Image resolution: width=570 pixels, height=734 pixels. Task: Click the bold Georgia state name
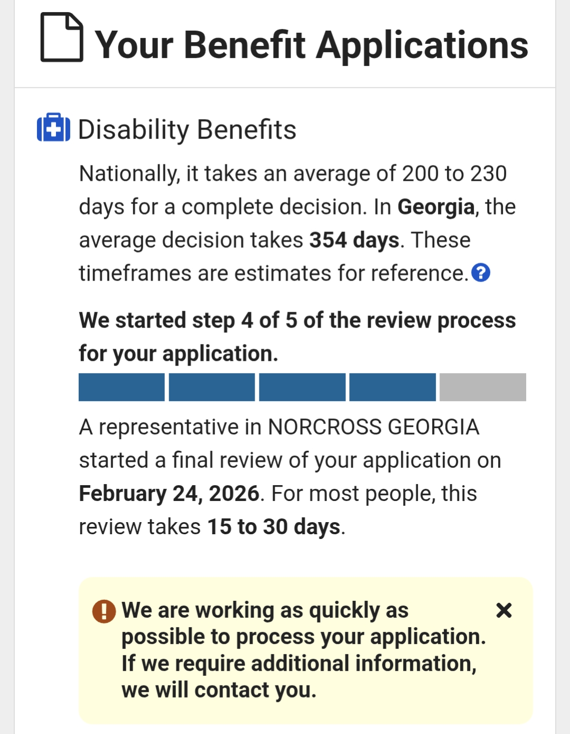(436, 207)
